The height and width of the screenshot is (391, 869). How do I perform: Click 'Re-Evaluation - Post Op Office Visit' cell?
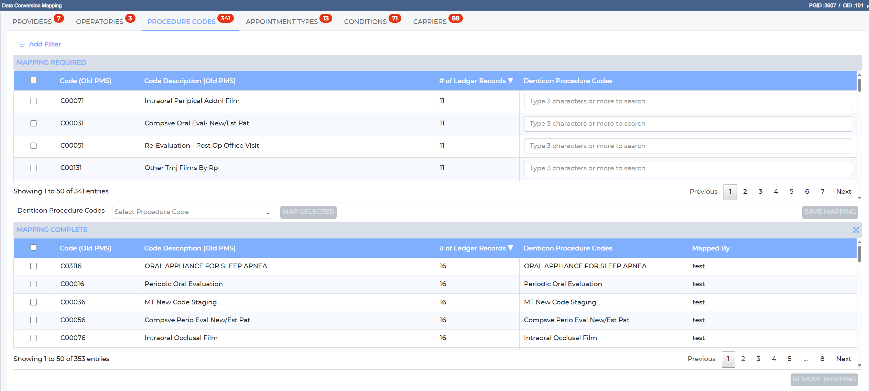(287, 146)
